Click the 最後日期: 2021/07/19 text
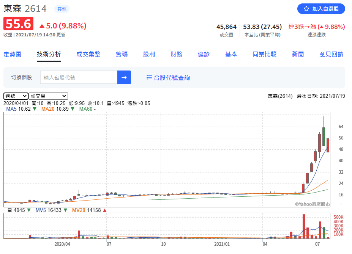This screenshot has height=254, width=352. [x=321, y=96]
